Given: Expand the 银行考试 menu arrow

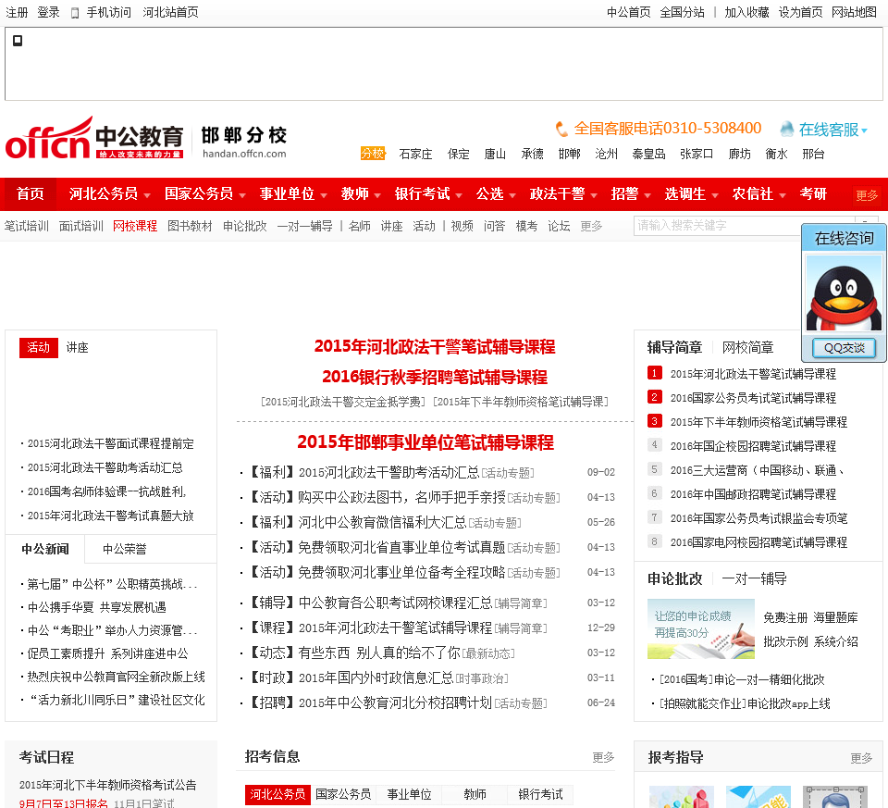Looking at the screenshot, I should click(459, 195).
